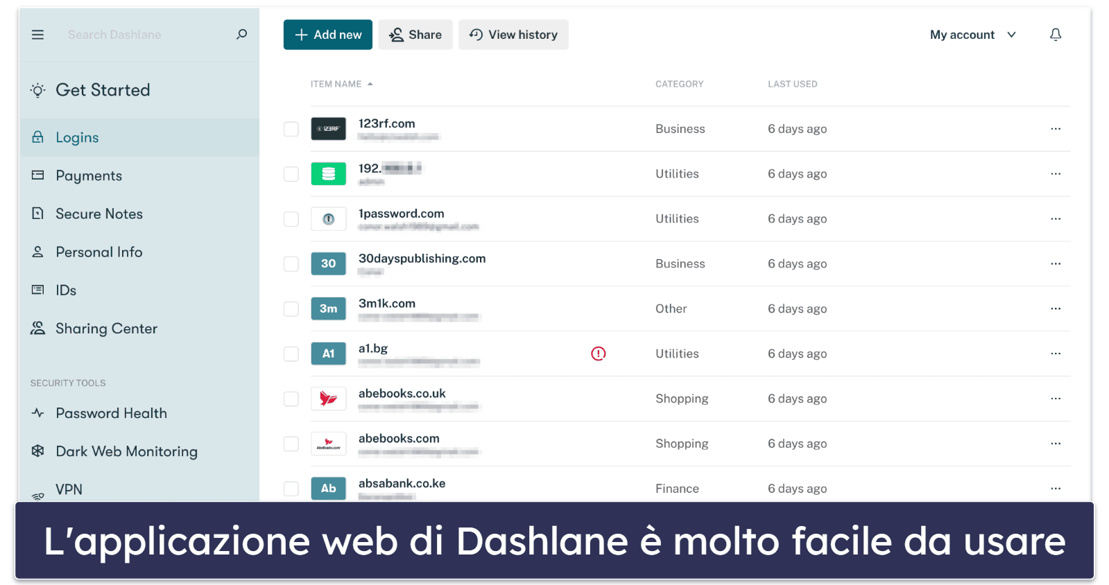Open Secure Notes section
This screenshot has width=1109, height=585.
click(99, 213)
